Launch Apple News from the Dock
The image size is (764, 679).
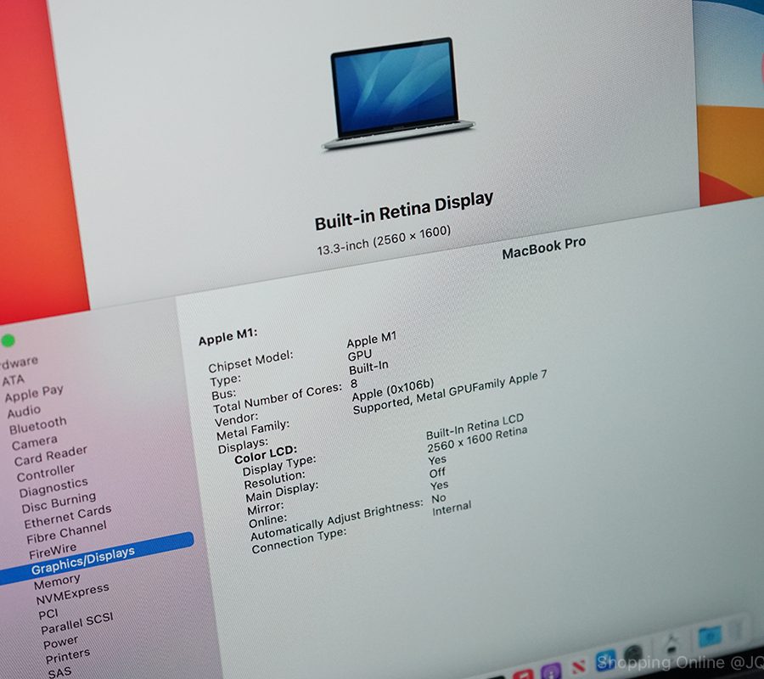579,666
